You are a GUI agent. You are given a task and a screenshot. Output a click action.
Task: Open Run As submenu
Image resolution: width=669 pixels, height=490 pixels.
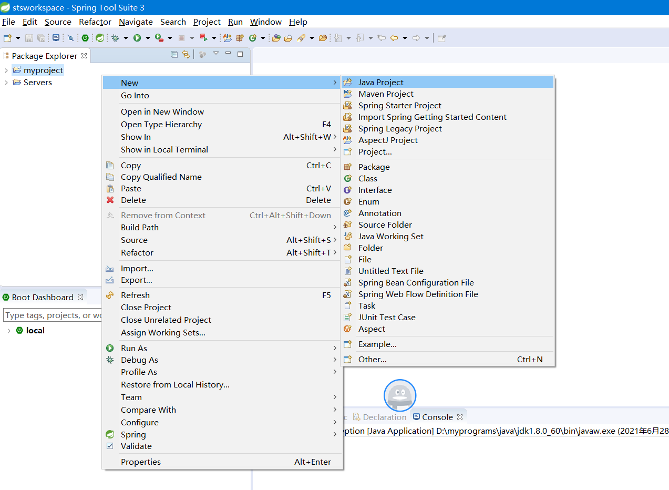click(x=222, y=348)
